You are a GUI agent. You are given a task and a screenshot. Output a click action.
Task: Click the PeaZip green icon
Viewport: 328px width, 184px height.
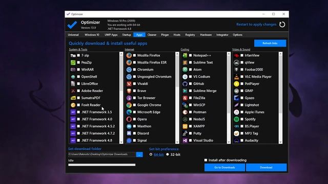click(73, 62)
